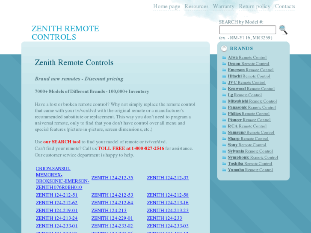Click the folder icon beside Philips
The image size is (311, 233).
[x=224, y=114]
